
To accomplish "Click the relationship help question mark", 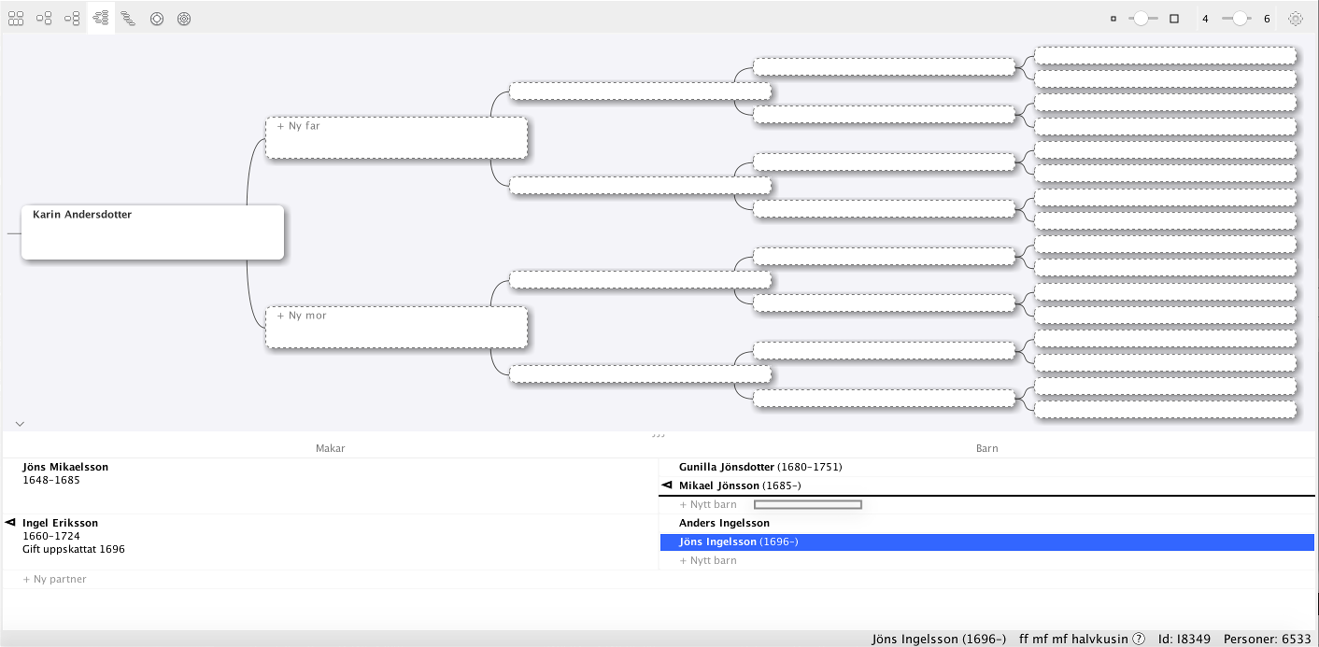I will (1139, 640).
